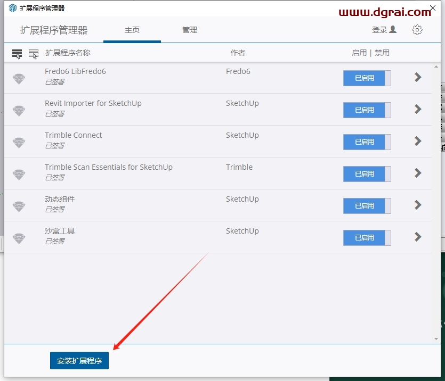Click gem icon beside 沙盒工具
Viewport: 445px width, 381px height.
(19, 238)
